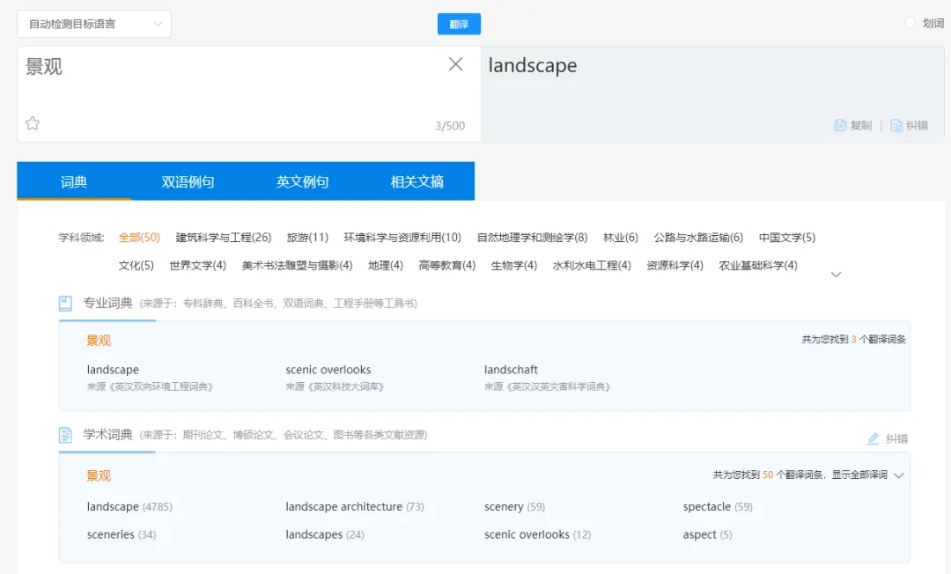Screen dimensions: 951x574
Task: Filter by 自然地理学和测绘学(8)
Action: (532, 238)
